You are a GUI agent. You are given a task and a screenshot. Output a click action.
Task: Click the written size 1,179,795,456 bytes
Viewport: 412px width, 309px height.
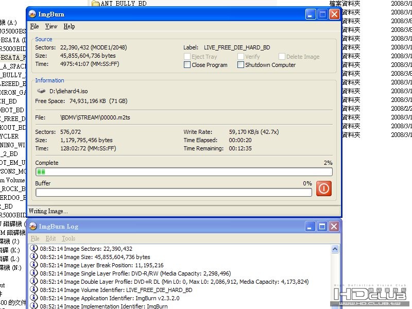[86, 140]
